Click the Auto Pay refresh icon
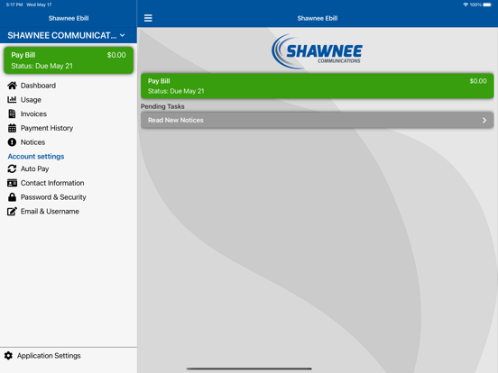 [12, 168]
